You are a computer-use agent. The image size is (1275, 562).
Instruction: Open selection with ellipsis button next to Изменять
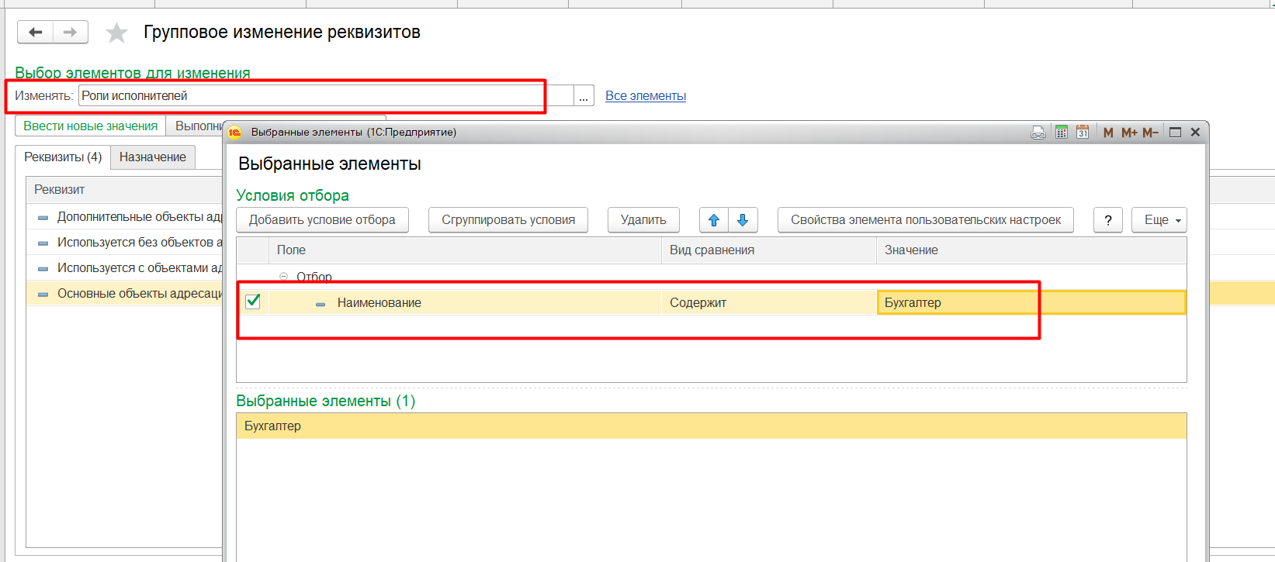pyautogui.click(x=584, y=96)
